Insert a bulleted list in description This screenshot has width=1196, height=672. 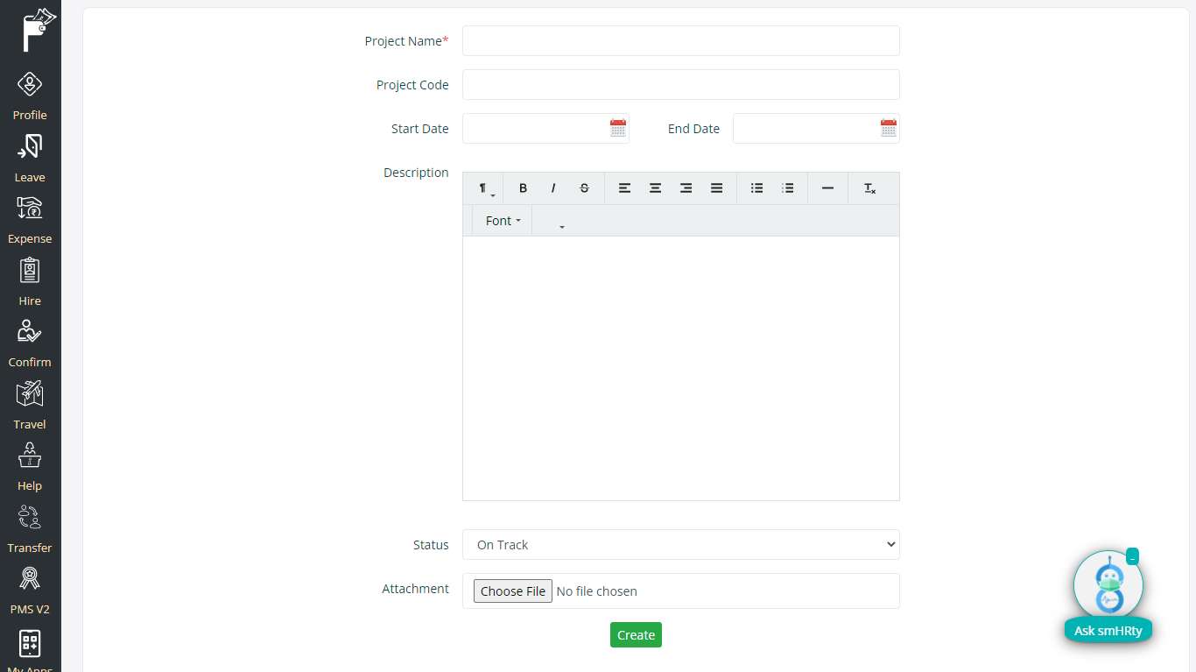click(x=756, y=188)
